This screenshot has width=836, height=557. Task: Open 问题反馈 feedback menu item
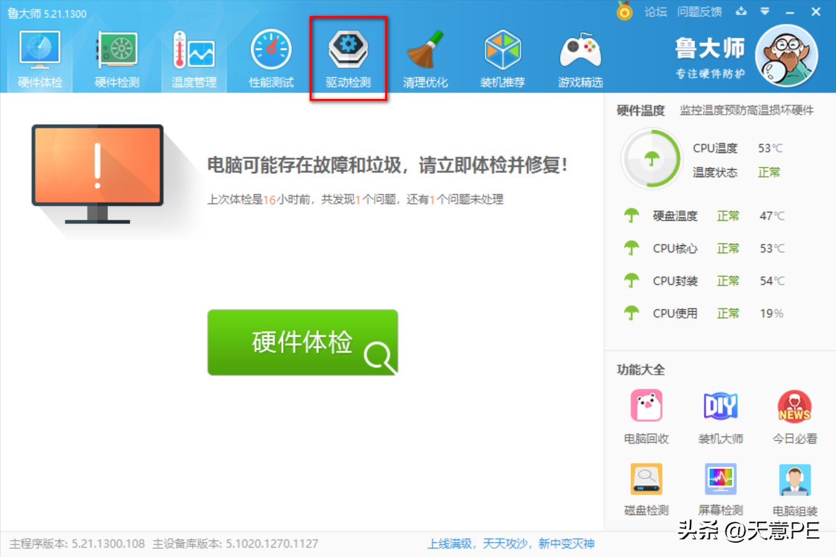pyautogui.click(x=699, y=11)
